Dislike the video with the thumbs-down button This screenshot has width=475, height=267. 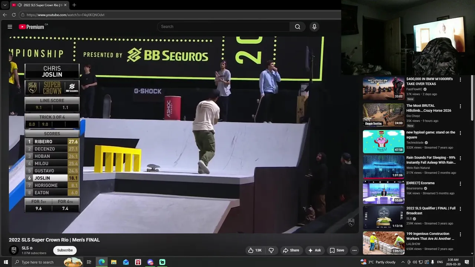tap(271, 250)
